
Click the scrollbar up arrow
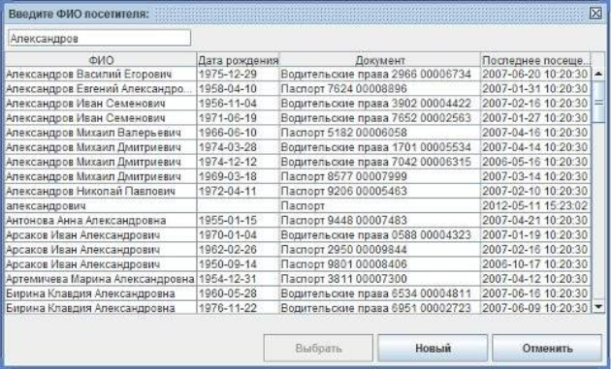(x=598, y=74)
